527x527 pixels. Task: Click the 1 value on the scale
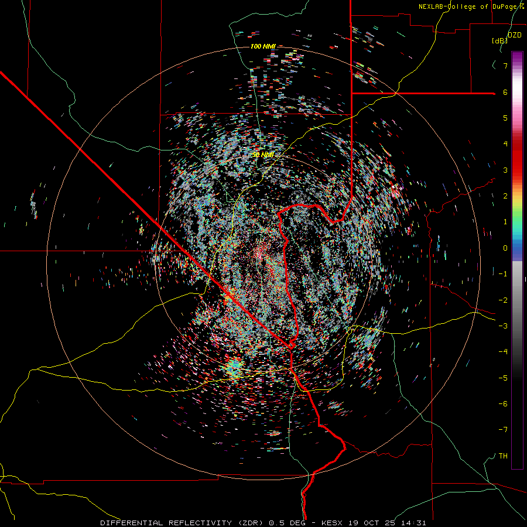click(505, 222)
